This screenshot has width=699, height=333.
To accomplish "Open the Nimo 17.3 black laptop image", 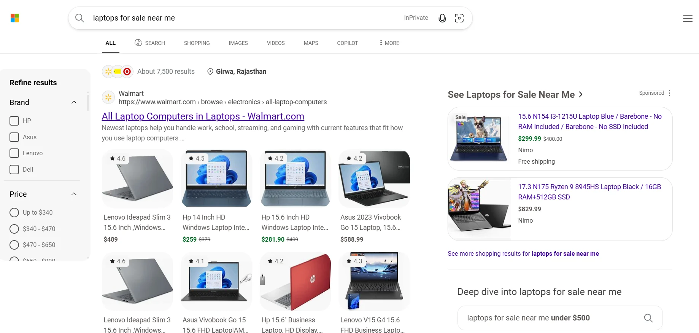I will [479, 209].
